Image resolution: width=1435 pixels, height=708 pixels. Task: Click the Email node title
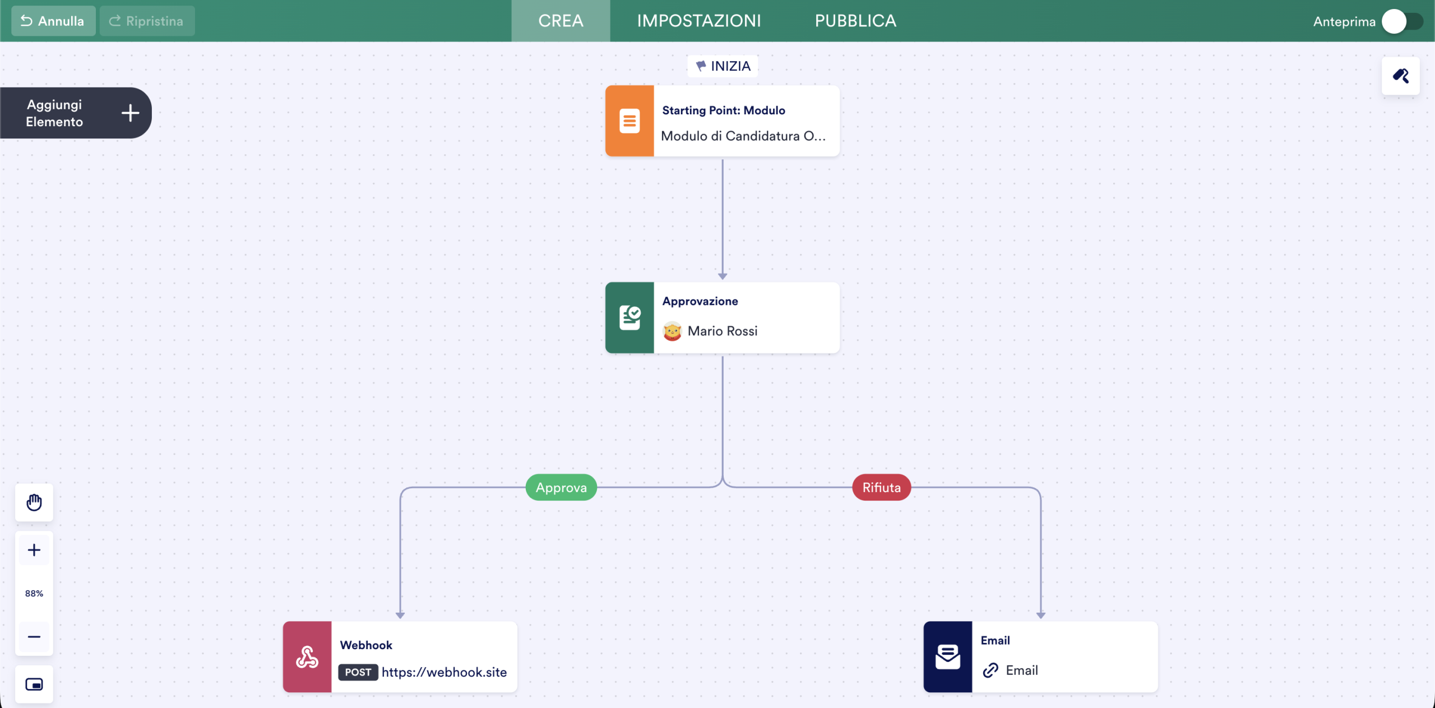click(x=995, y=641)
